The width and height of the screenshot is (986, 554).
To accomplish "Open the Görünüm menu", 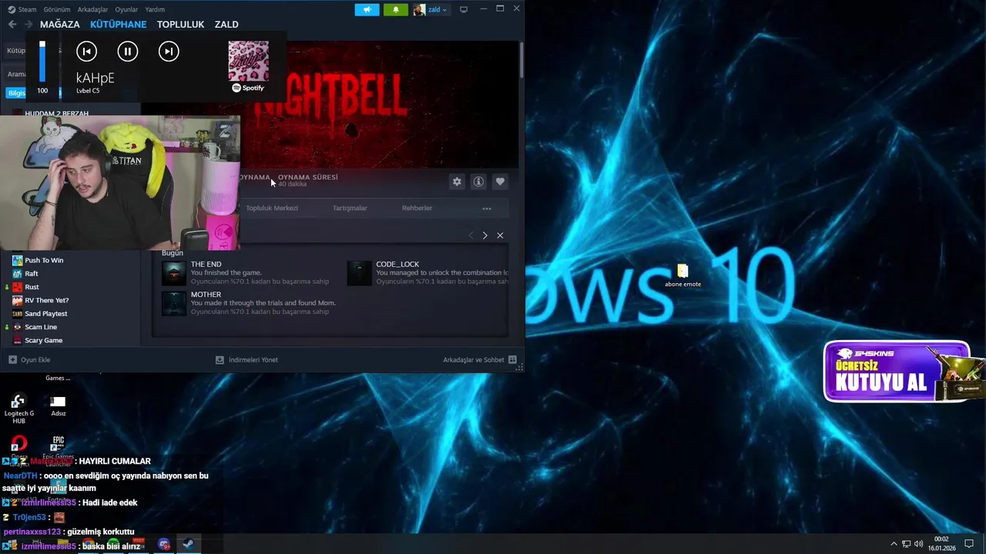I will [57, 9].
